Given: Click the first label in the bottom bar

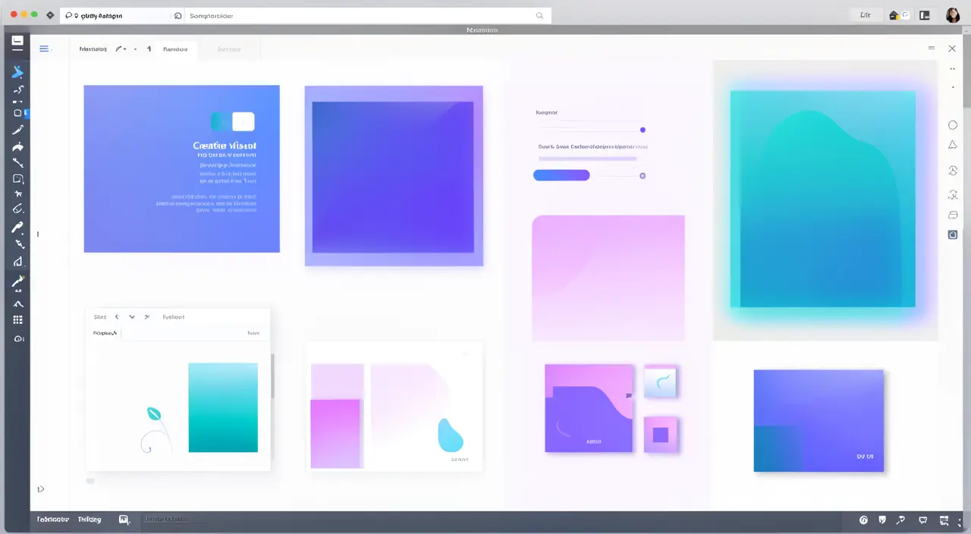Looking at the screenshot, I should [53, 520].
